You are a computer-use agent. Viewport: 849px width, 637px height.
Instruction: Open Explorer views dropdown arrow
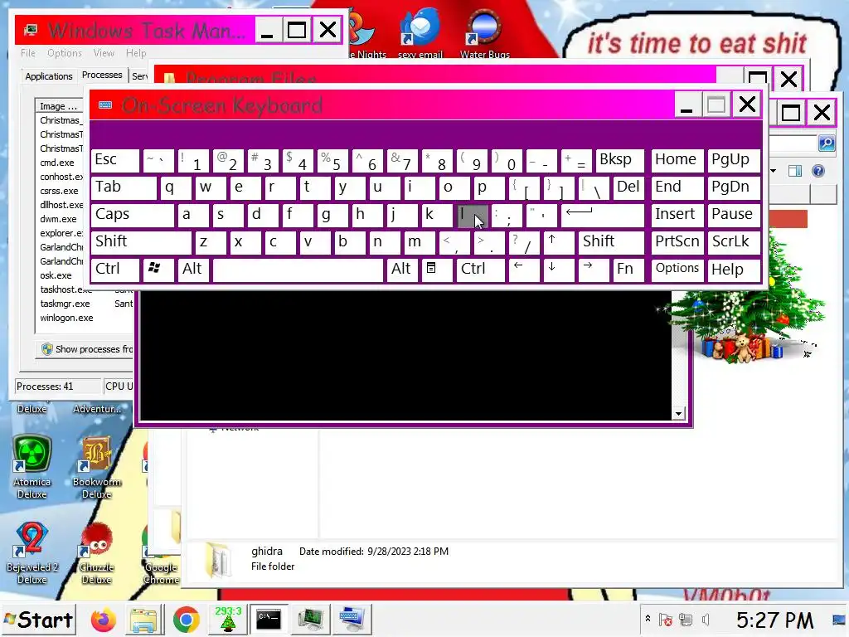tap(774, 171)
